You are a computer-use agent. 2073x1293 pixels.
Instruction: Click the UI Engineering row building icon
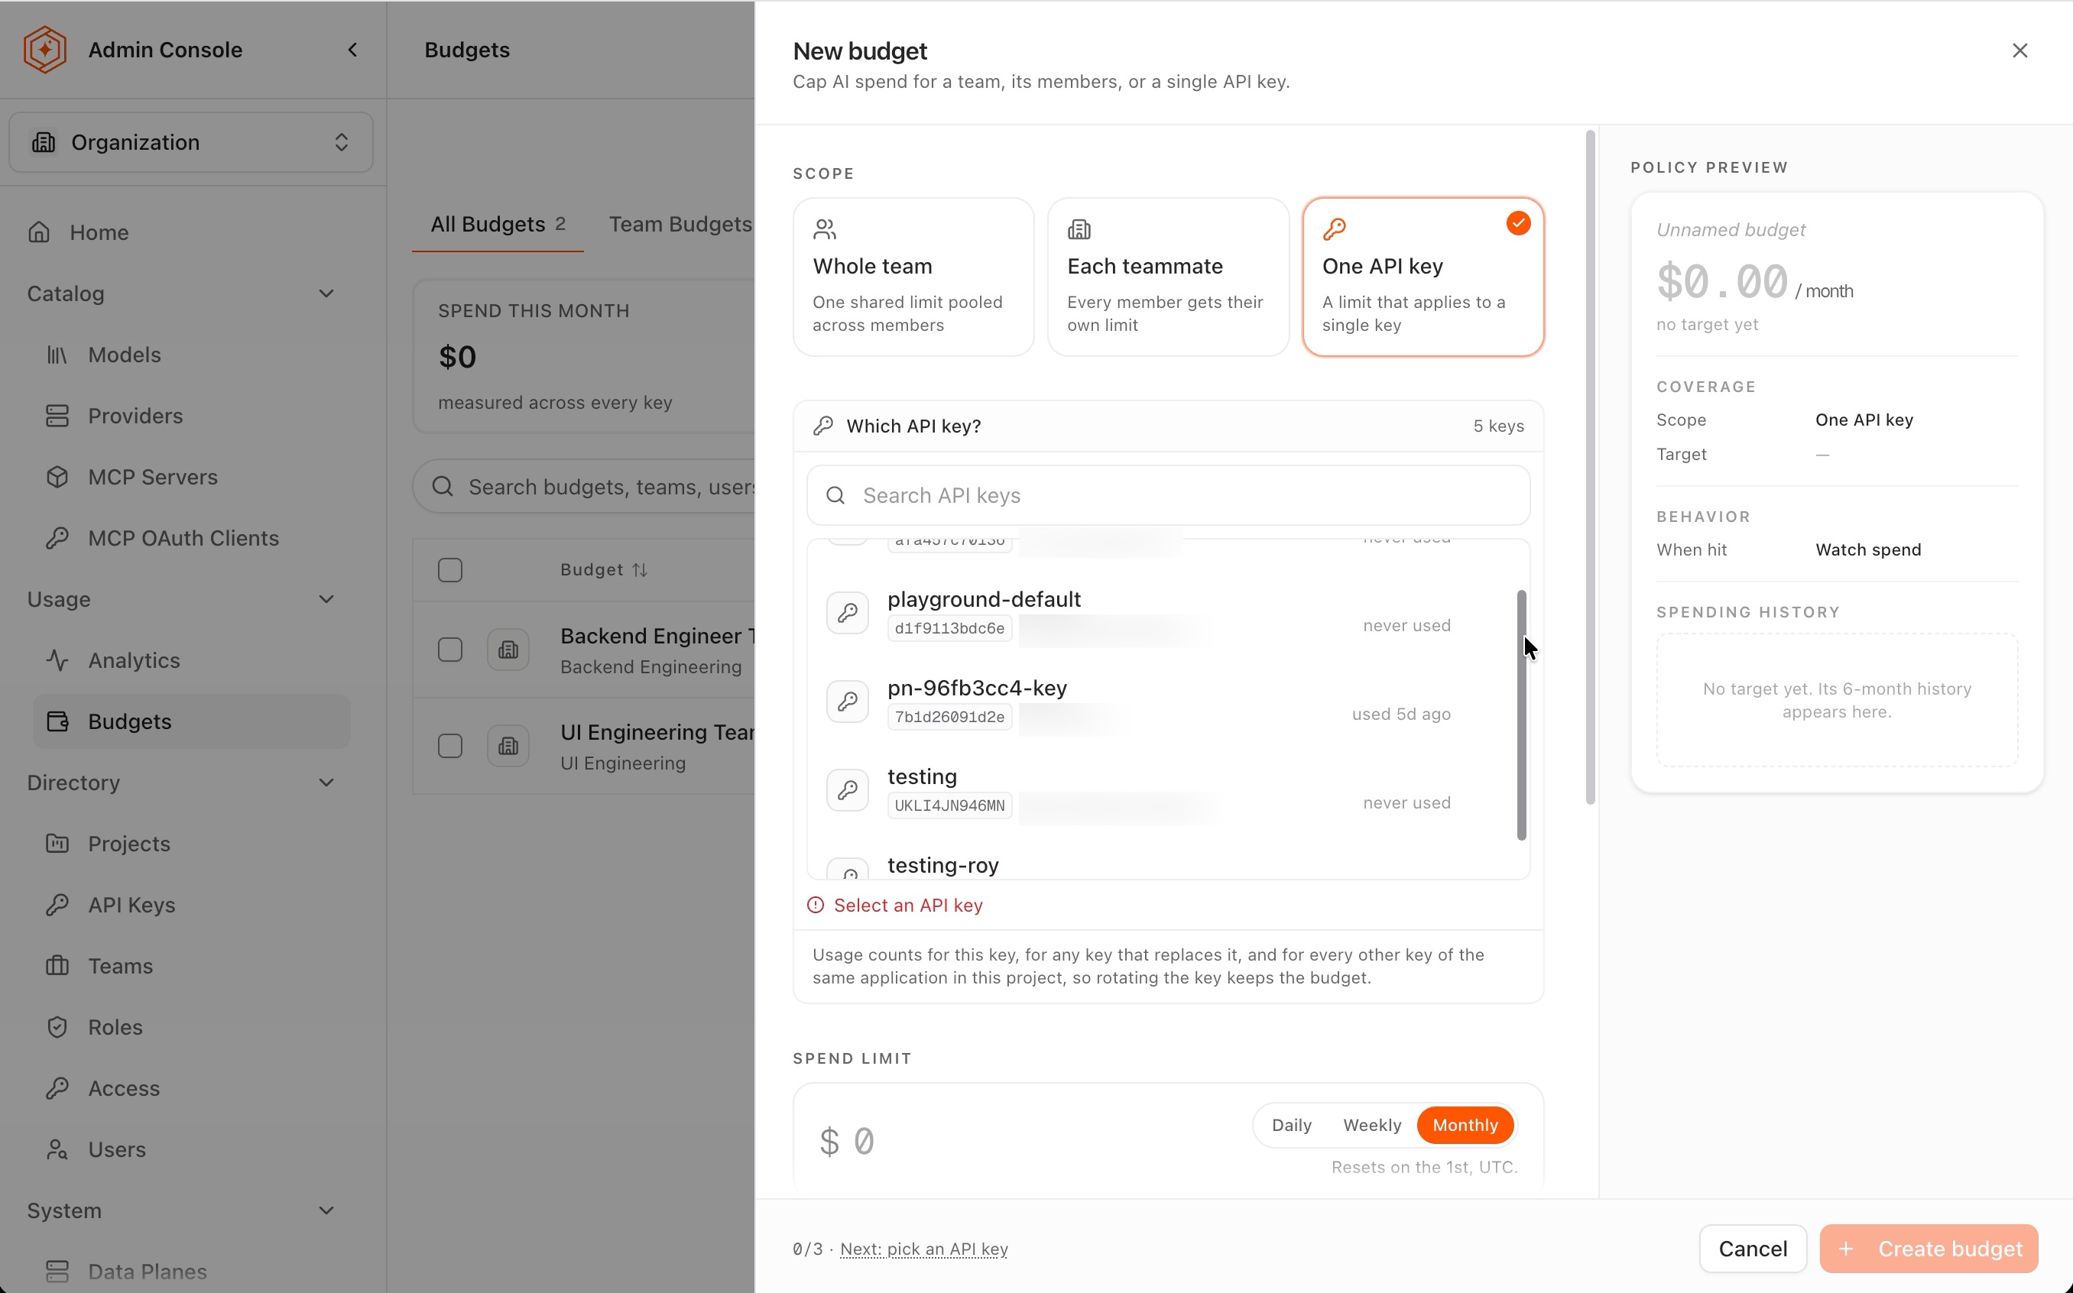tap(508, 746)
